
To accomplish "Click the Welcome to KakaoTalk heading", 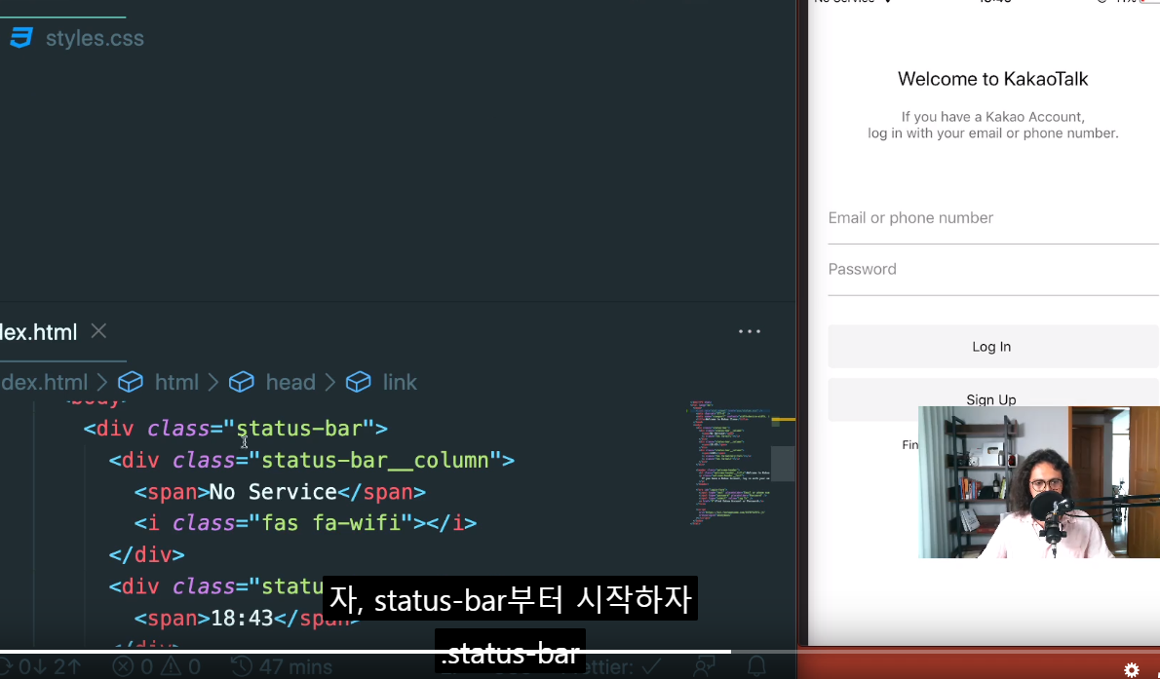I will click(992, 79).
